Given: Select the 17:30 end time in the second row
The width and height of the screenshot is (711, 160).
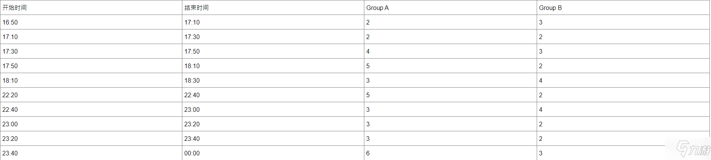Looking at the screenshot, I should click(x=273, y=37).
